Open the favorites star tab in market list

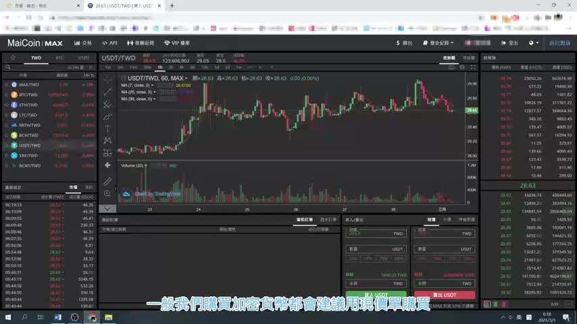coord(13,58)
